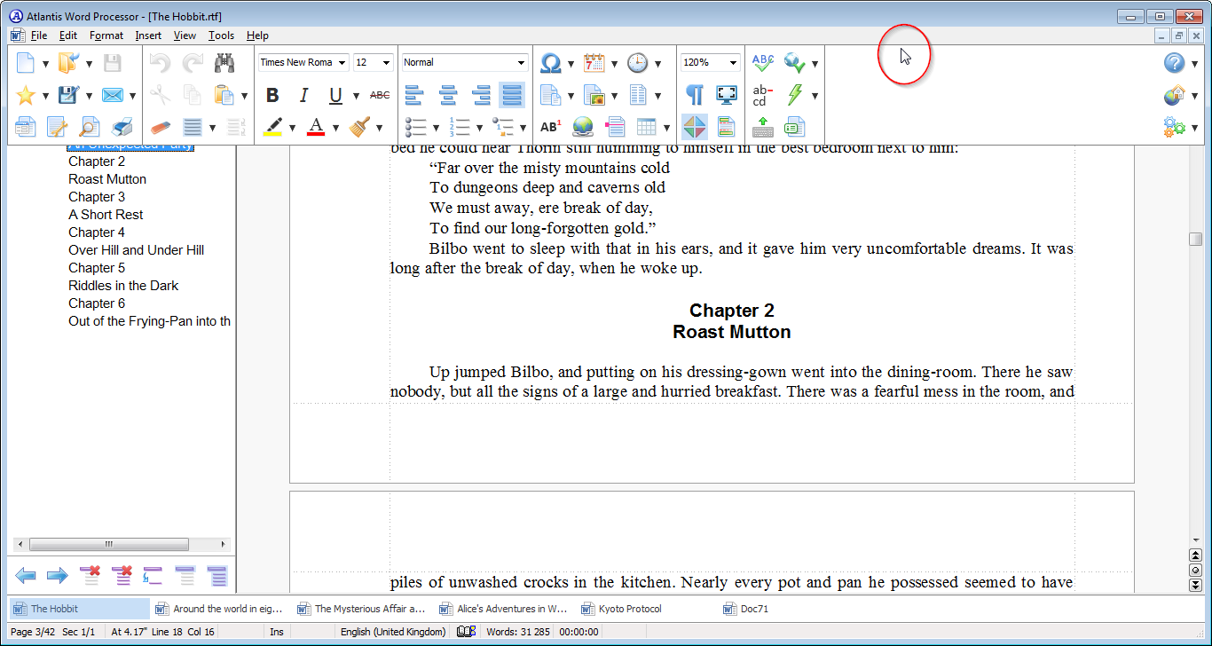Click the Headings panel horizontal scrollbar thumb
This screenshot has width=1212, height=646.
[108, 545]
